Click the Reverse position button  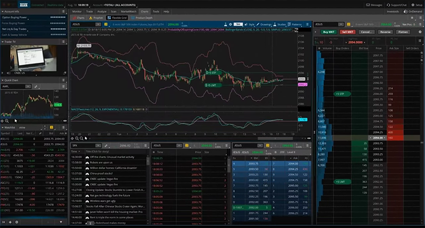point(385,32)
